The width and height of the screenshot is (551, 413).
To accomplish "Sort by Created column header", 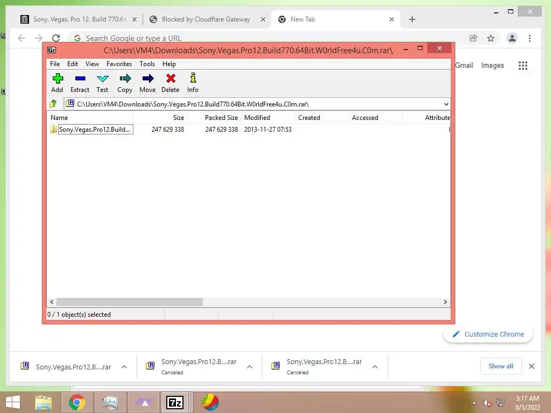I will [321, 118].
